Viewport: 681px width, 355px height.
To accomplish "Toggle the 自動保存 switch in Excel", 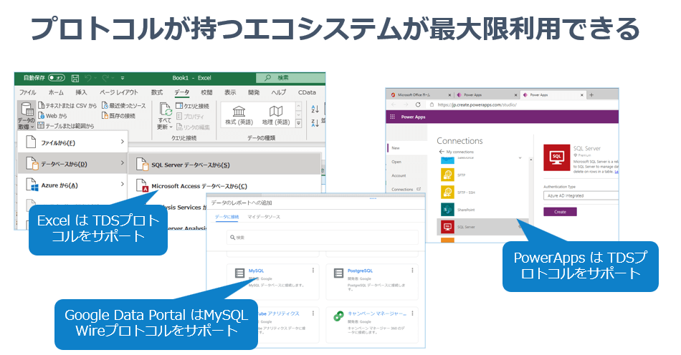I will pyautogui.click(x=57, y=78).
